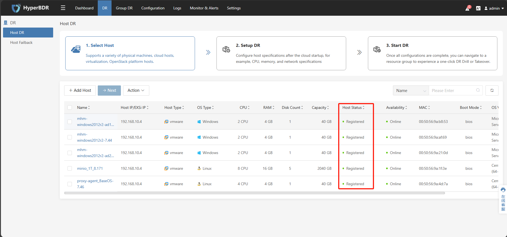Click the Select Host cloud icon
507x237 pixels.
click(76, 49)
